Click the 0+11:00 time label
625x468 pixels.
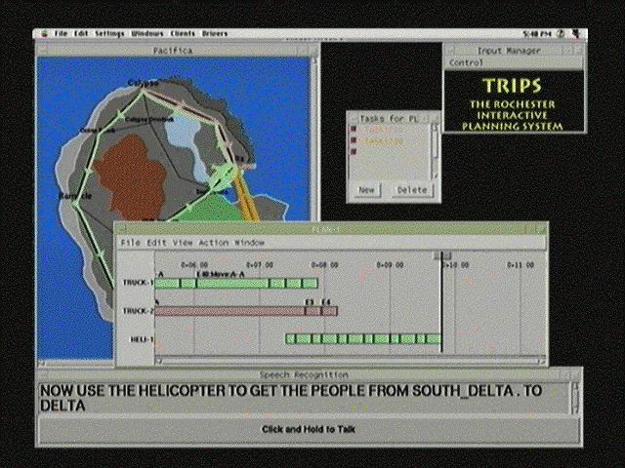point(521,265)
